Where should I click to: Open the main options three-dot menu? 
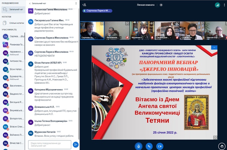(x=224, y=5)
